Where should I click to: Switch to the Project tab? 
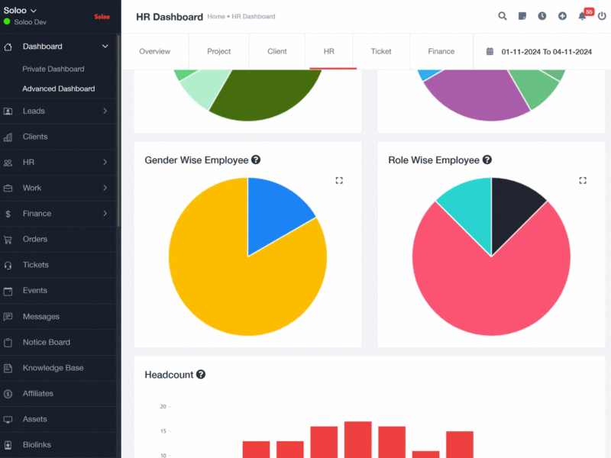click(x=219, y=52)
